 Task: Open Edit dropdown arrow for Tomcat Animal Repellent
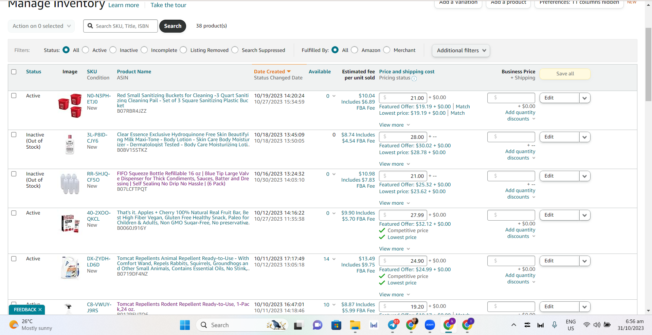coord(584,261)
